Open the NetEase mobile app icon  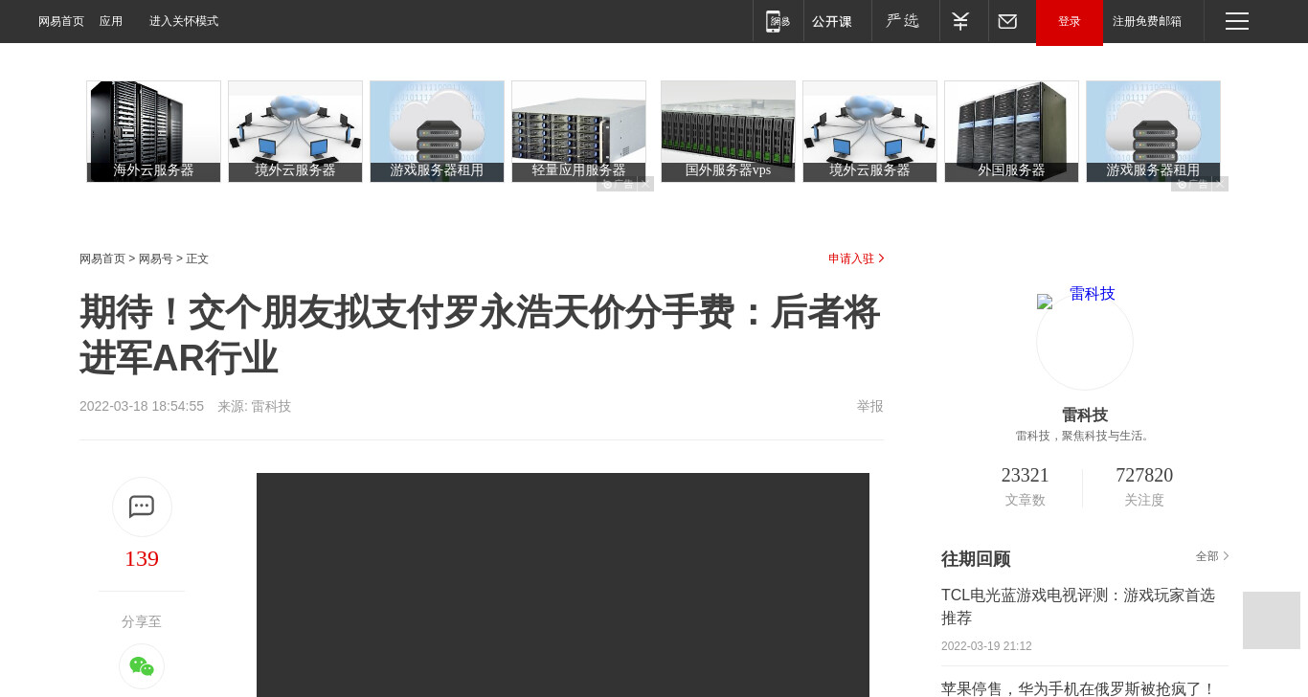[x=778, y=21]
